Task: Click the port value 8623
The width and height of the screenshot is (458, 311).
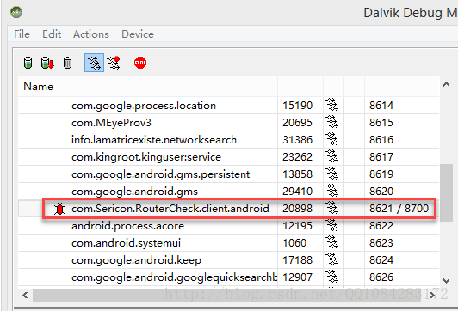Action: 381,243
